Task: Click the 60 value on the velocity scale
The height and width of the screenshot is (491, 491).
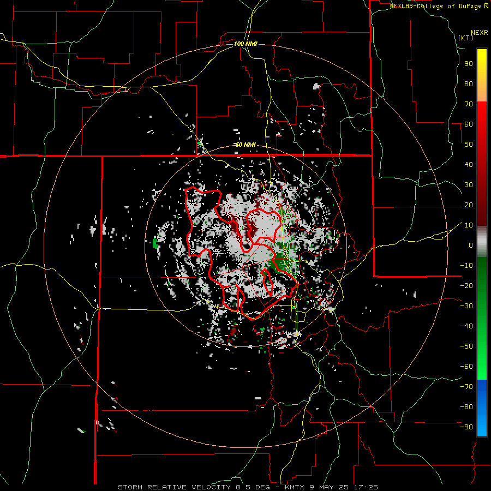Action: tap(469, 124)
